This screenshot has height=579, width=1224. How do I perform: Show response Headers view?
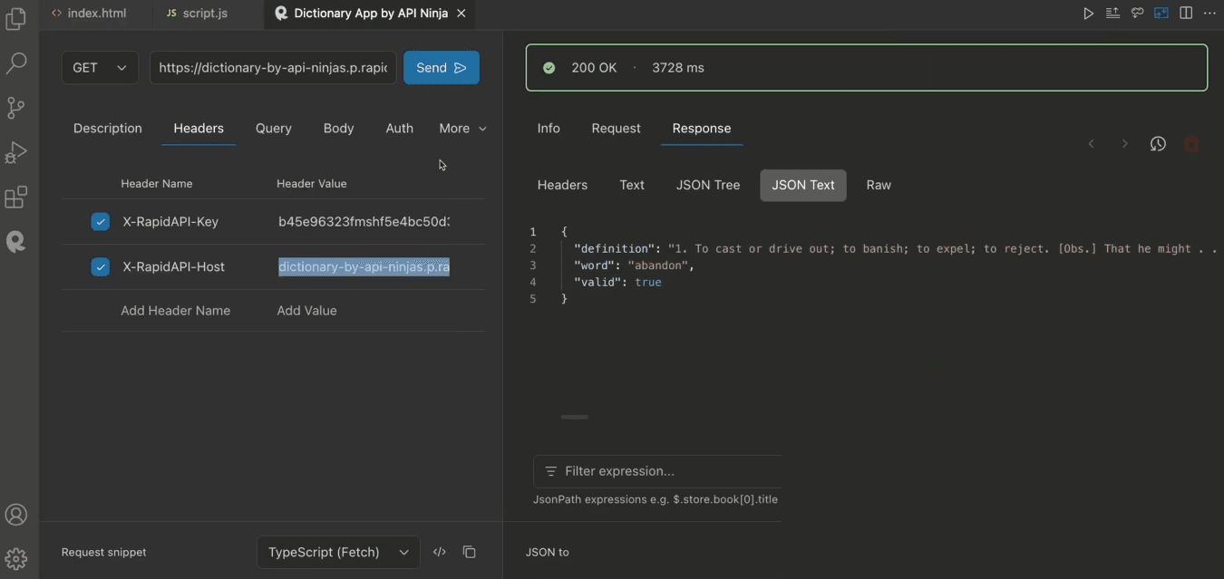coord(562,185)
